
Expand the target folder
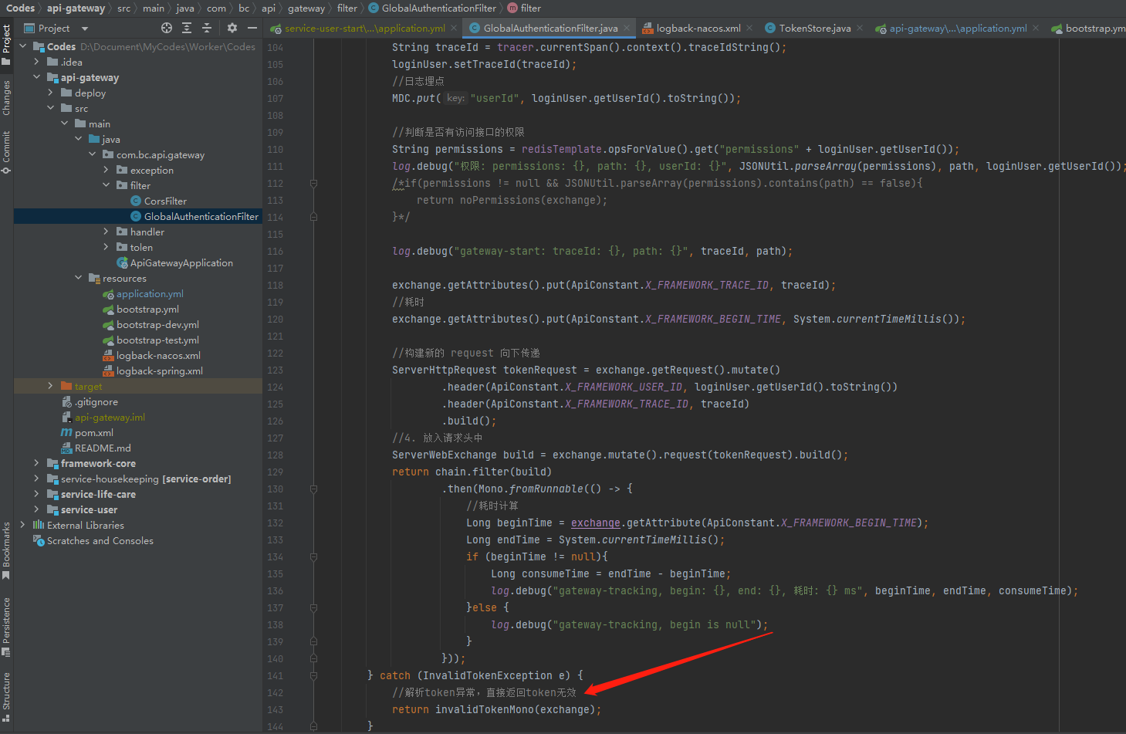[50, 386]
